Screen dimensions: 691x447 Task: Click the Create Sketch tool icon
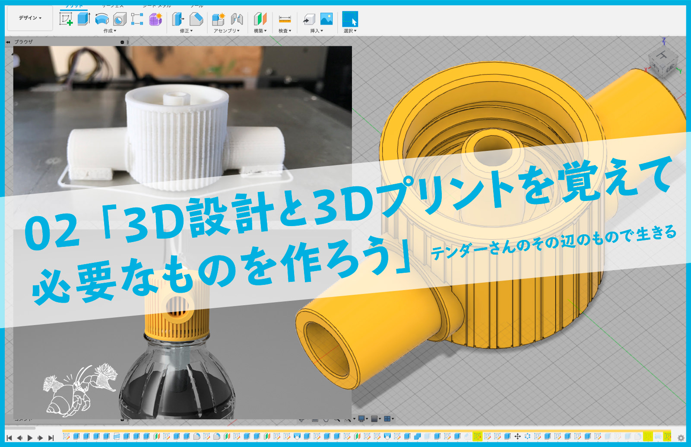[66, 19]
